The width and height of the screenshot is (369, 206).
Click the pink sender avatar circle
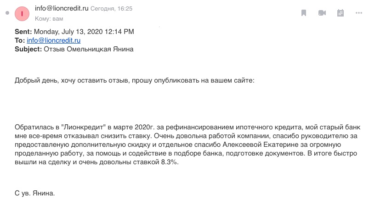pos(22,14)
